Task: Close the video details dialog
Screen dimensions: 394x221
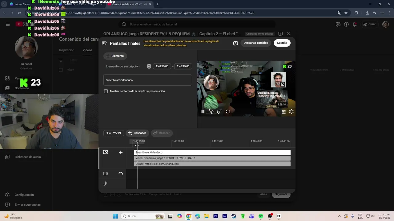Action: [x=288, y=34]
